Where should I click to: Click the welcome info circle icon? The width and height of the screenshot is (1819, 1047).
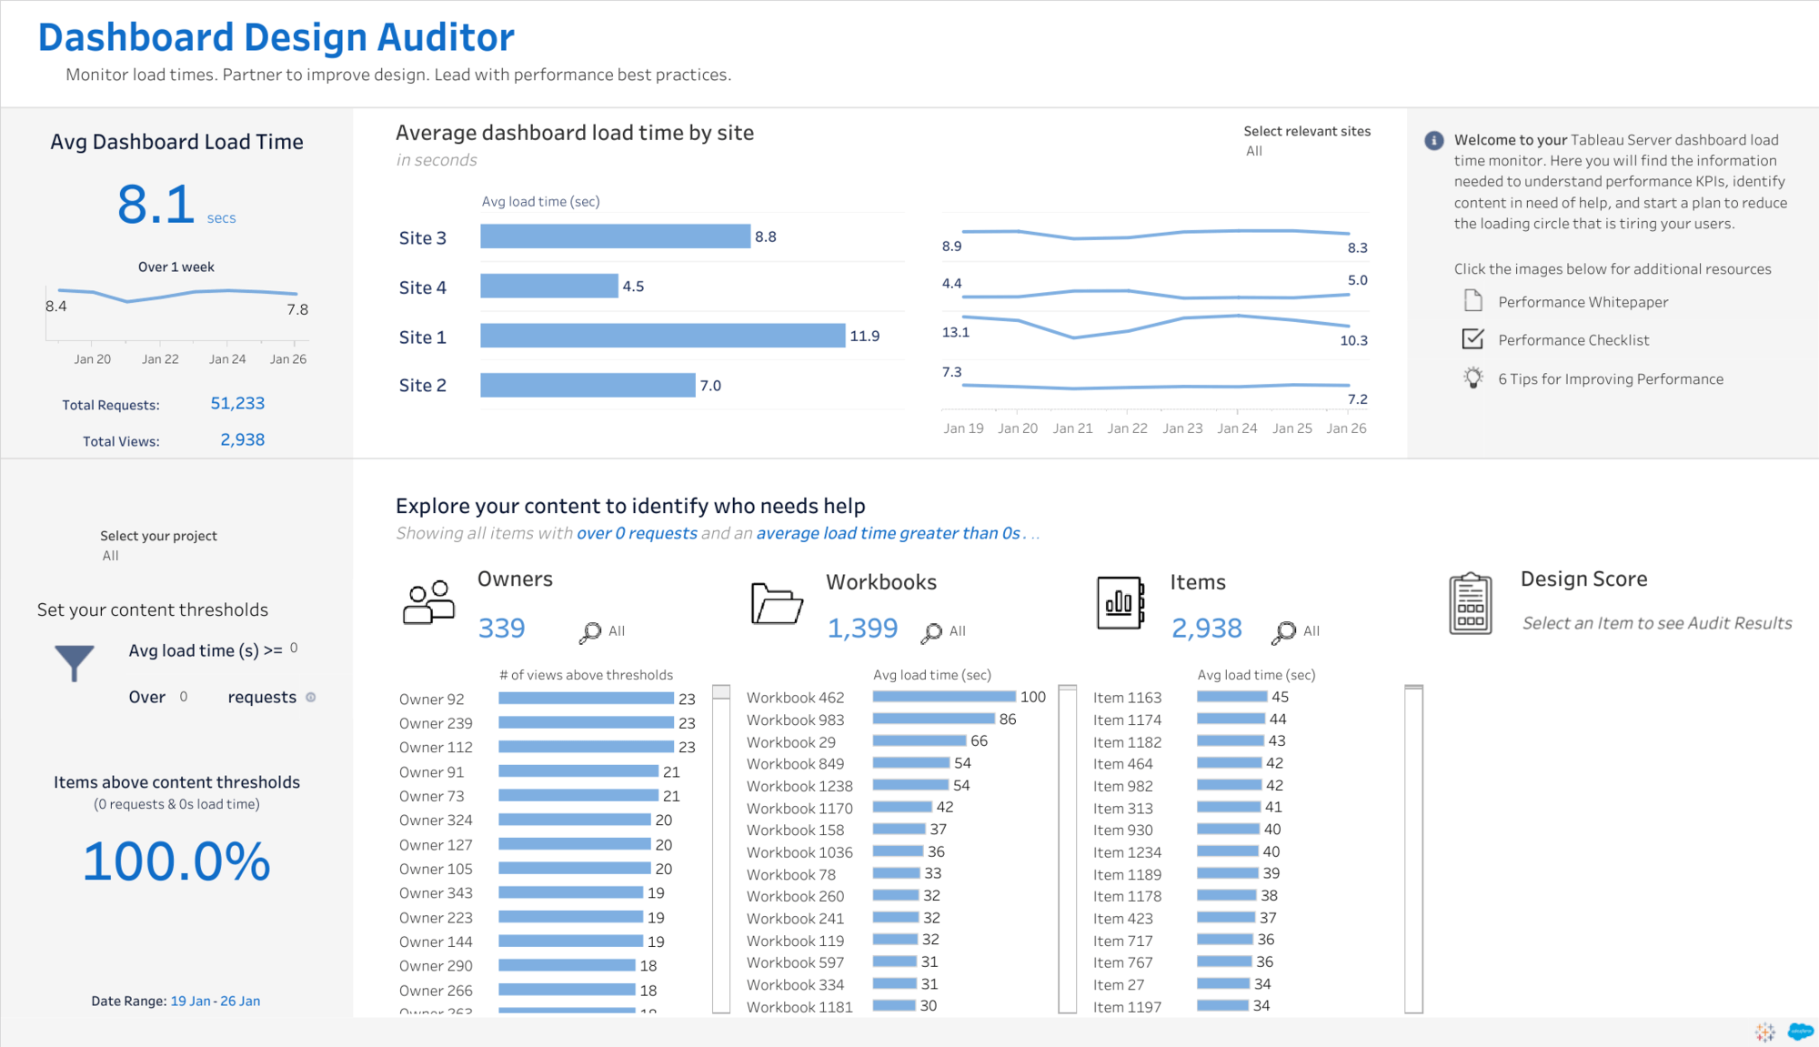pos(1433,140)
